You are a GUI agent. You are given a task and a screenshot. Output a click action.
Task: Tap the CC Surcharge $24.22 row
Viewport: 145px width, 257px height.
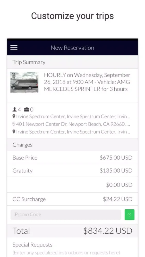click(72, 199)
